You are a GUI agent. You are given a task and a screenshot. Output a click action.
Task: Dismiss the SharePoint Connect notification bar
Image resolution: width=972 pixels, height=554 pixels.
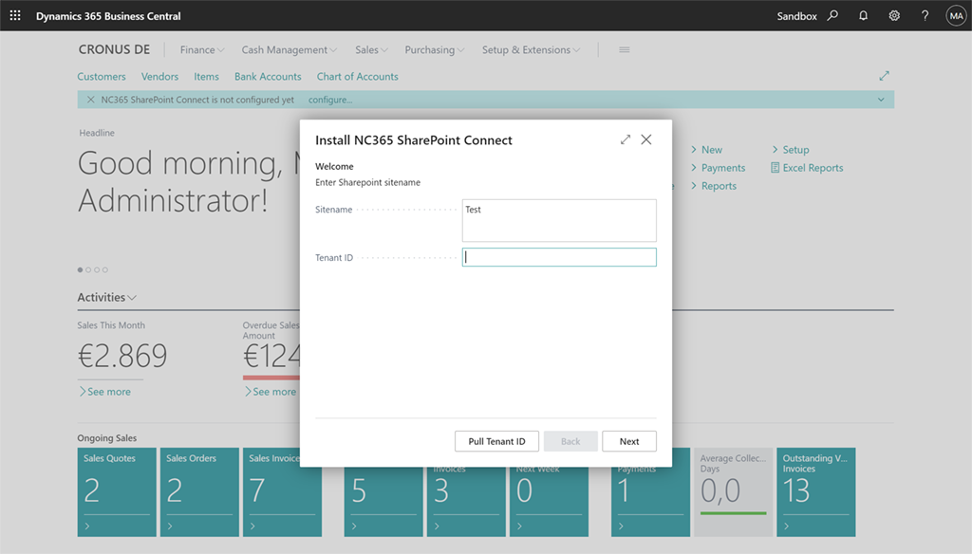click(x=90, y=100)
